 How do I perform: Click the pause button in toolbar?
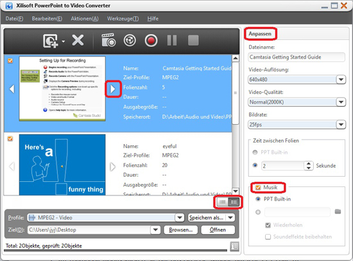point(172,40)
